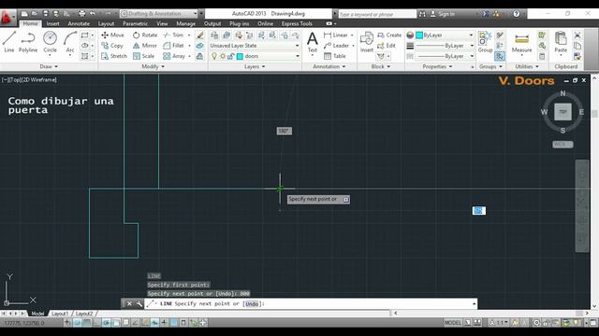This screenshot has height=336, width=599.
Task: Open the Drafting & Annotation workspace dropdown
Action: click(x=159, y=14)
